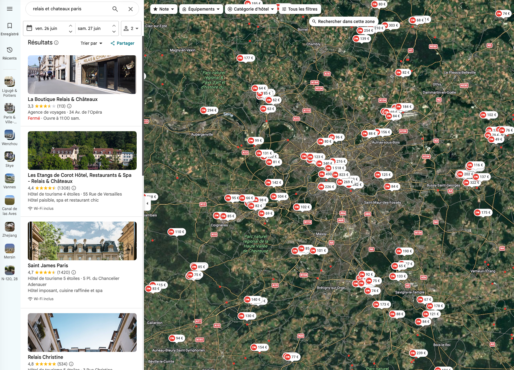
Task: Open recent item Vannes
Action: click(x=10, y=181)
